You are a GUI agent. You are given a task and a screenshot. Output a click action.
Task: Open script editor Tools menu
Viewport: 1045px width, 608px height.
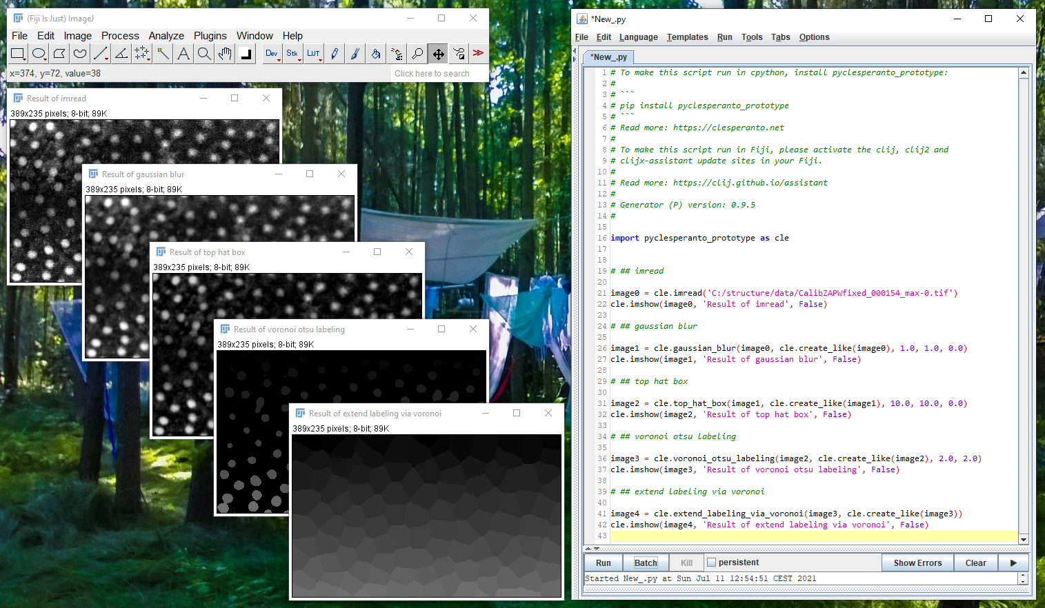click(x=752, y=37)
